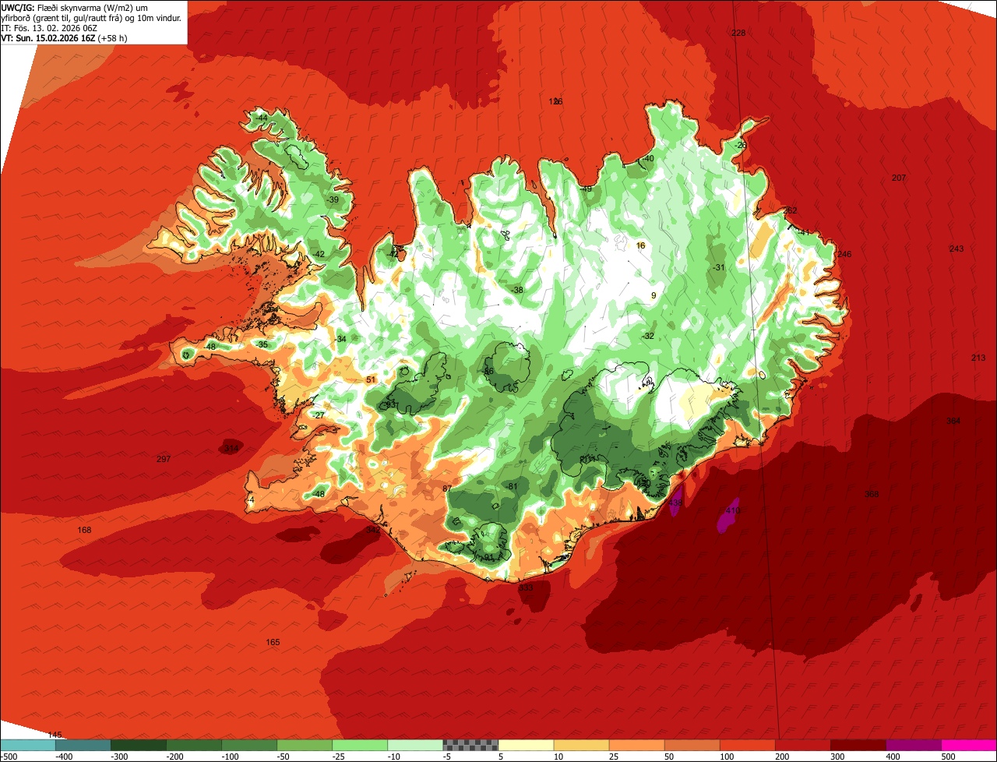Image resolution: width=997 pixels, height=762 pixels.
Task: Click the teal swatch between -400 and -300
Action: [83, 744]
